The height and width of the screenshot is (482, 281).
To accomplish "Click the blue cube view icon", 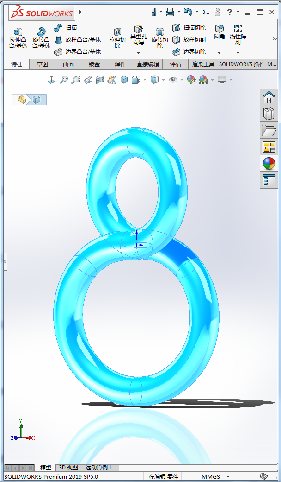I will pos(124,80).
